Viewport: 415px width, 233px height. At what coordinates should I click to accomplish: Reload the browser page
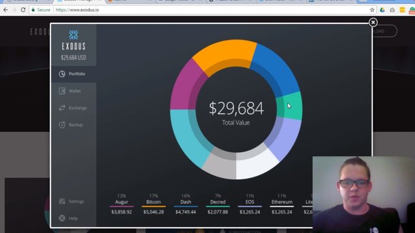[23, 10]
